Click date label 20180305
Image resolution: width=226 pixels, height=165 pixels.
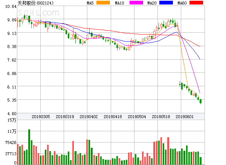(41, 117)
